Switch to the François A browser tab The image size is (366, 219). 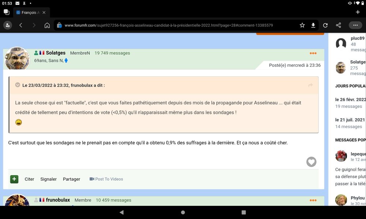[x=29, y=12]
